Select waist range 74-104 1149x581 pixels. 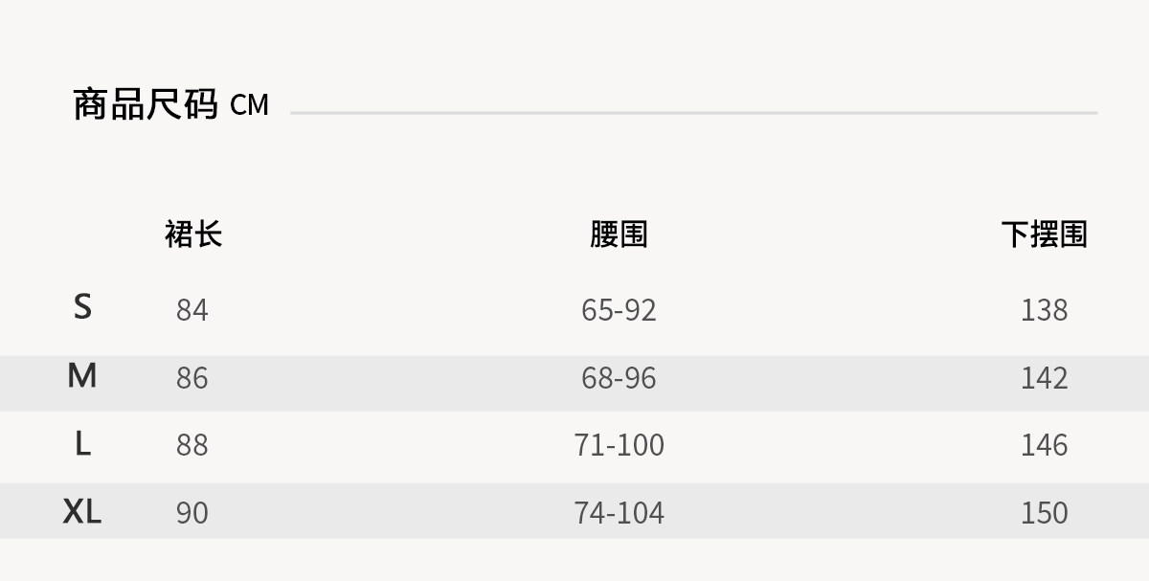619,513
